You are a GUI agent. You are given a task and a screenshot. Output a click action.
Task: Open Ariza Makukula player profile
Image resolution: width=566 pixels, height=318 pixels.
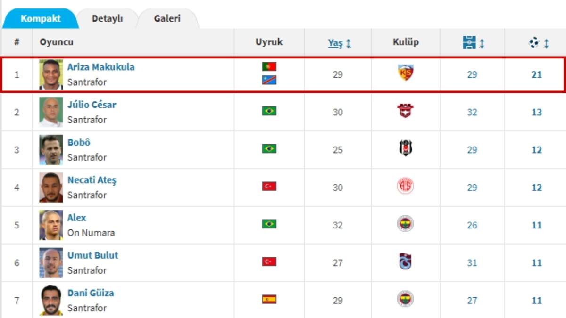(x=101, y=67)
